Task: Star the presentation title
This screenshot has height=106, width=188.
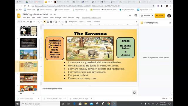Action: pyautogui.click(x=51, y=14)
